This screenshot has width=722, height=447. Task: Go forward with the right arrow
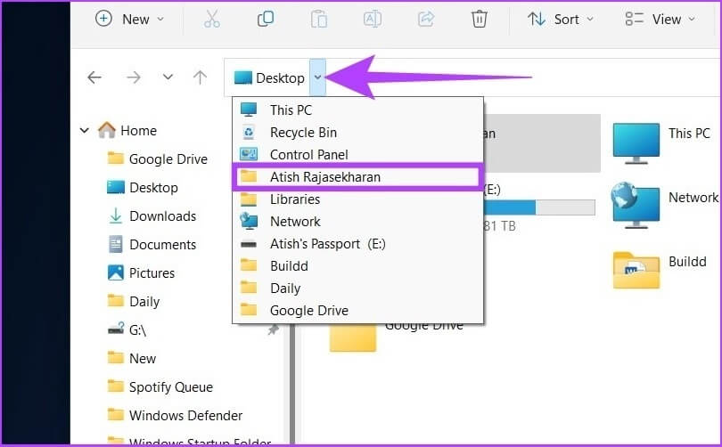(134, 77)
